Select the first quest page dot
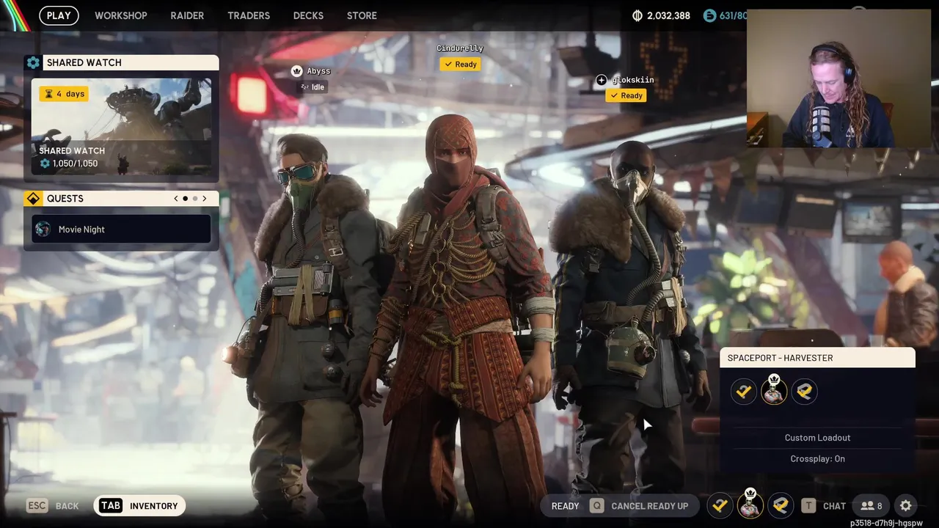The height and width of the screenshot is (528, 939). click(186, 199)
